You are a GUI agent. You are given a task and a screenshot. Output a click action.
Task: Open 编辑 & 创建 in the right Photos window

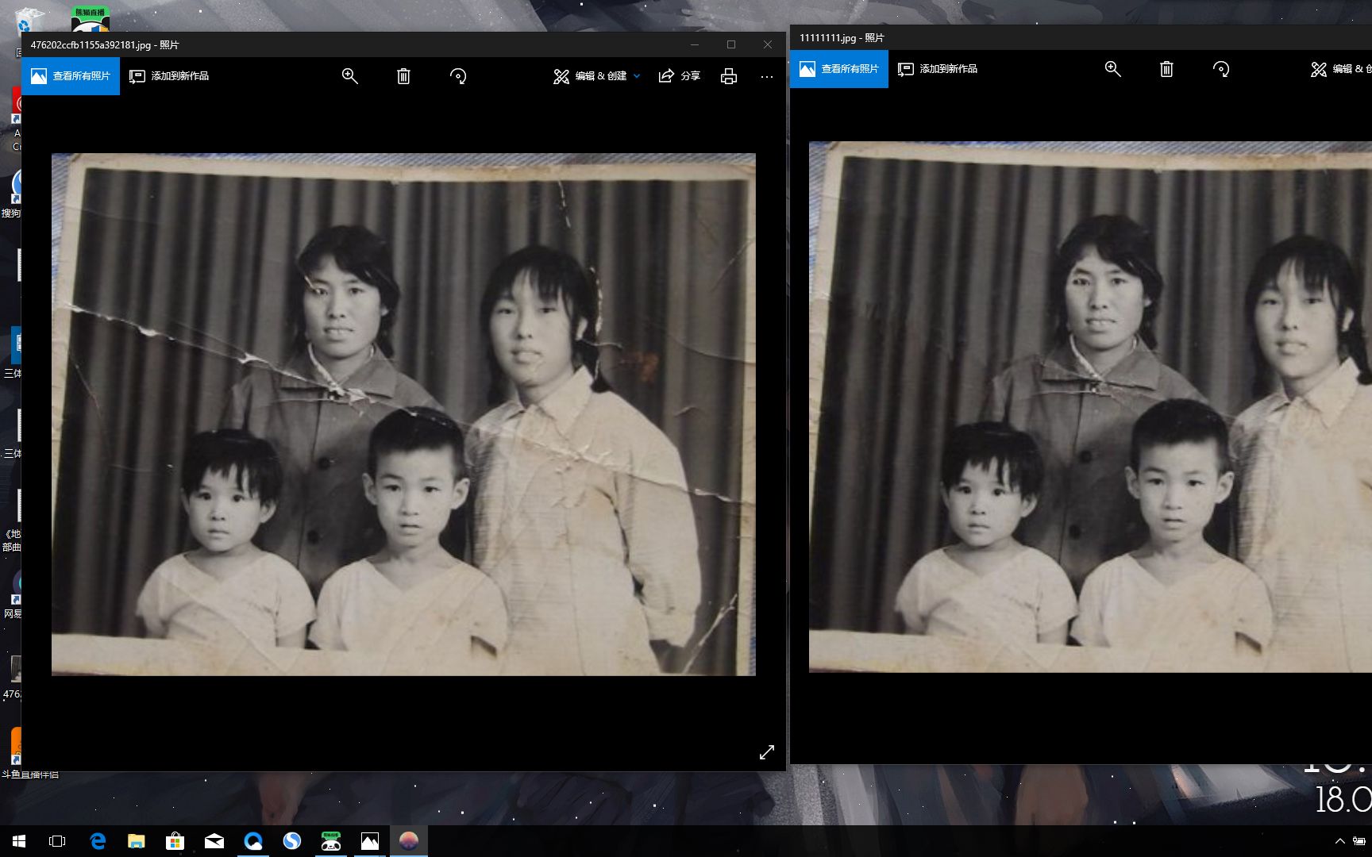(x=1341, y=69)
